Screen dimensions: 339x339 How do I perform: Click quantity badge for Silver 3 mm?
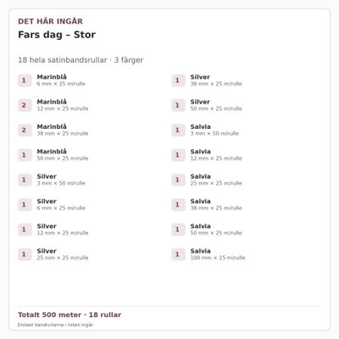25,180
